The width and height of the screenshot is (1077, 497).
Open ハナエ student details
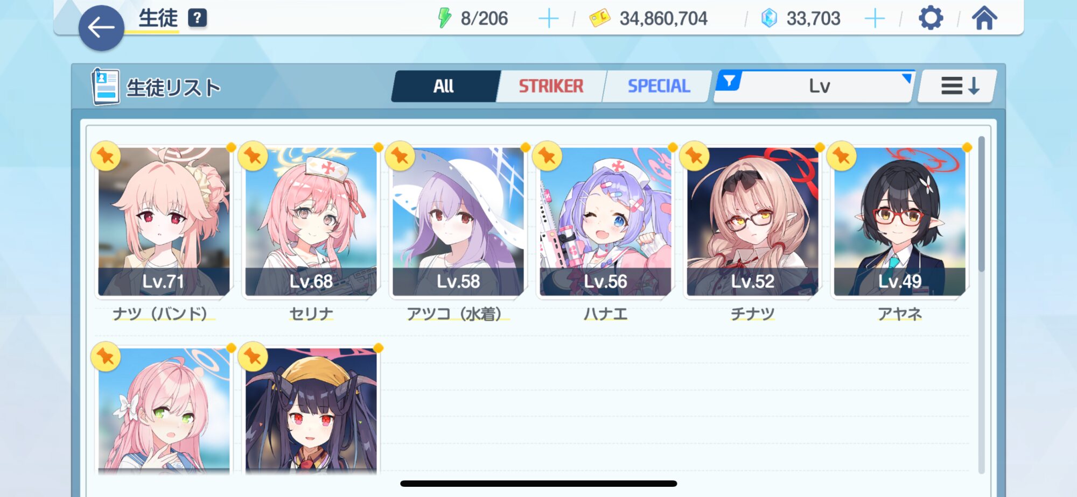pyautogui.click(x=605, y=222)
